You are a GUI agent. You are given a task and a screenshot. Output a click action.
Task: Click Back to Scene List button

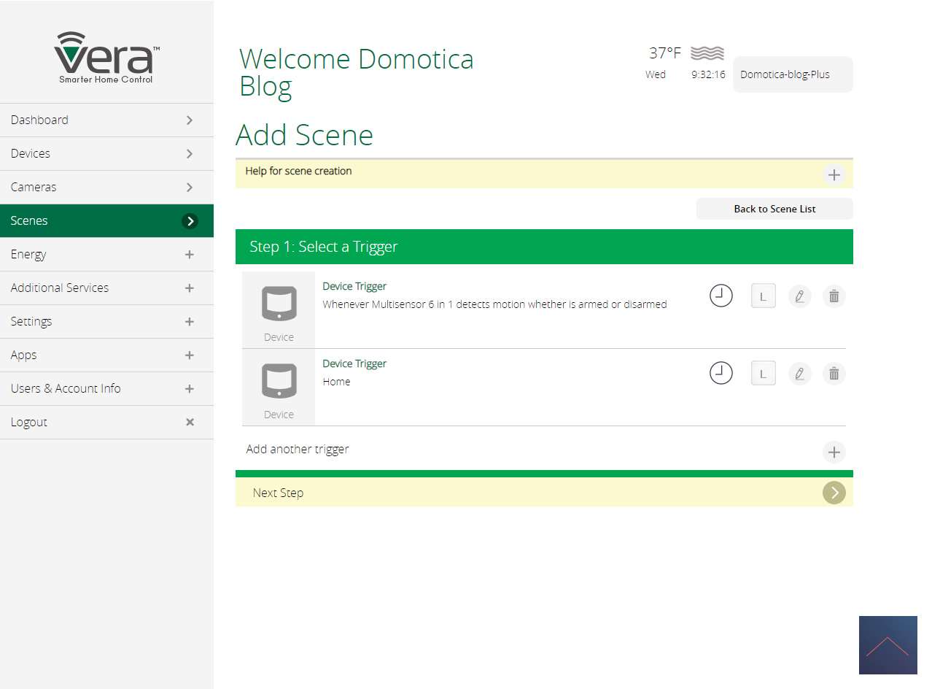pos(774,209)
